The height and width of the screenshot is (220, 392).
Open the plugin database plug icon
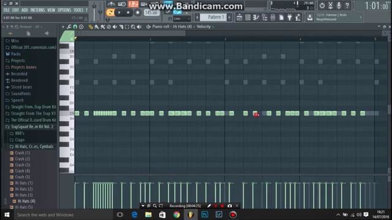tap(290, 18)
